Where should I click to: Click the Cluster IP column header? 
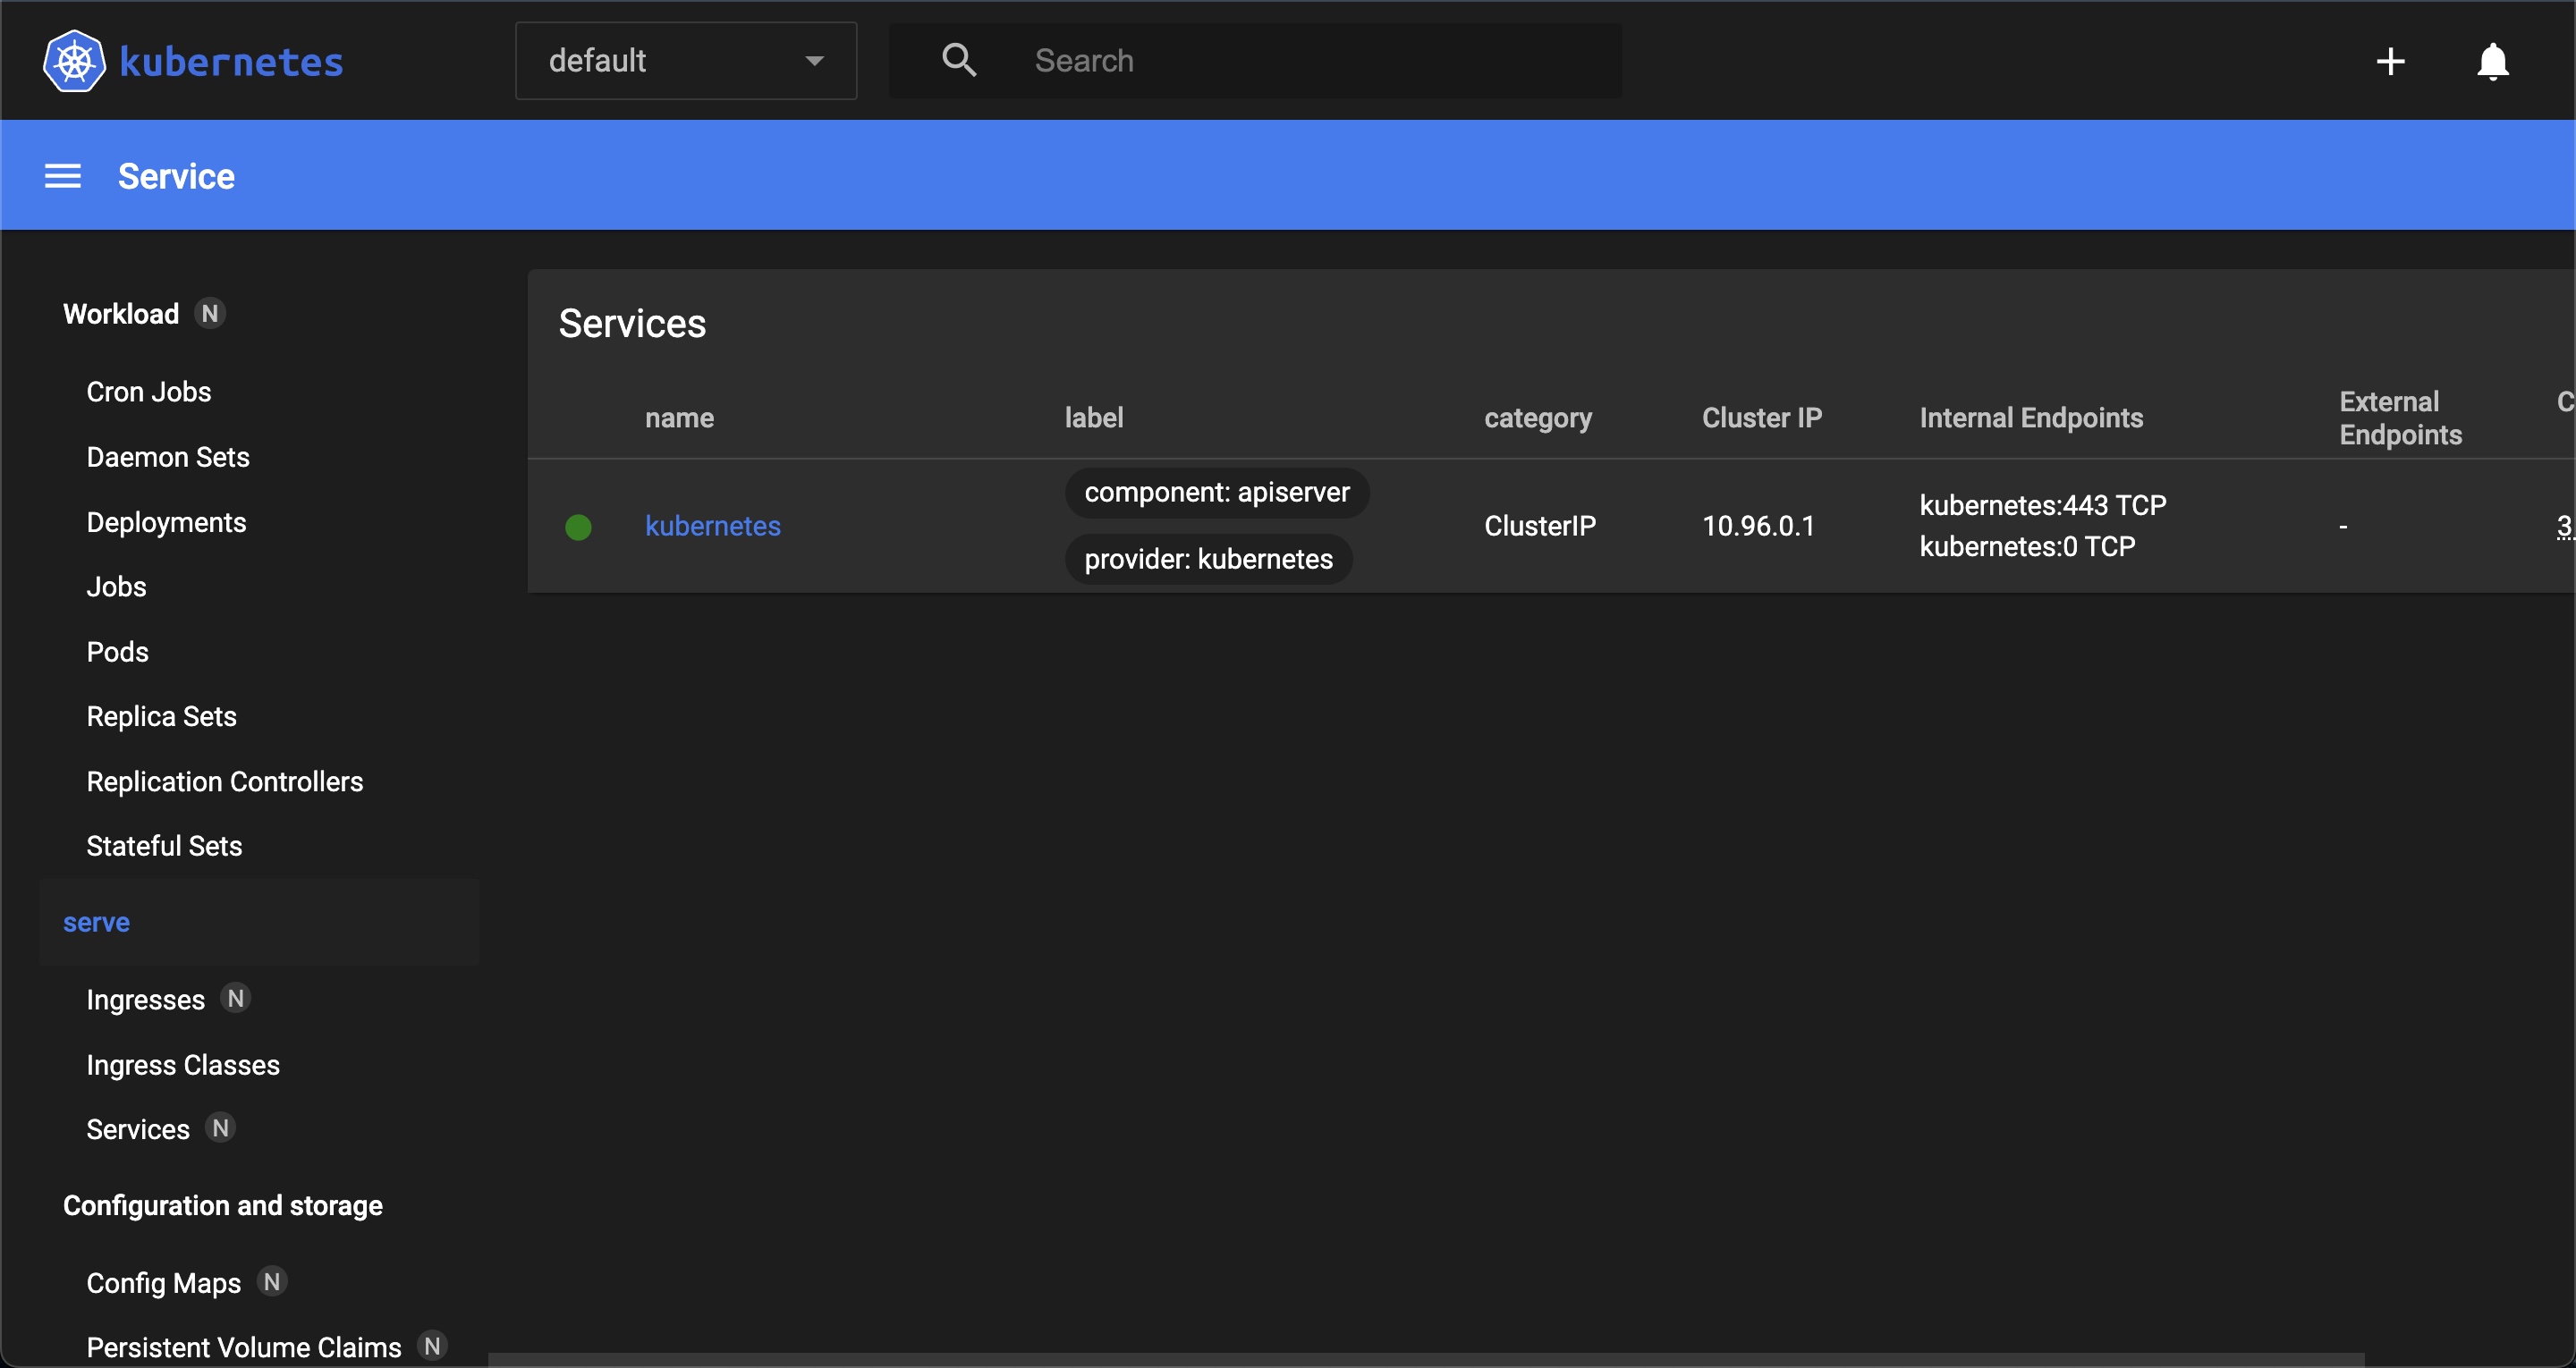pyautogui.click(x=1762, y=418)
